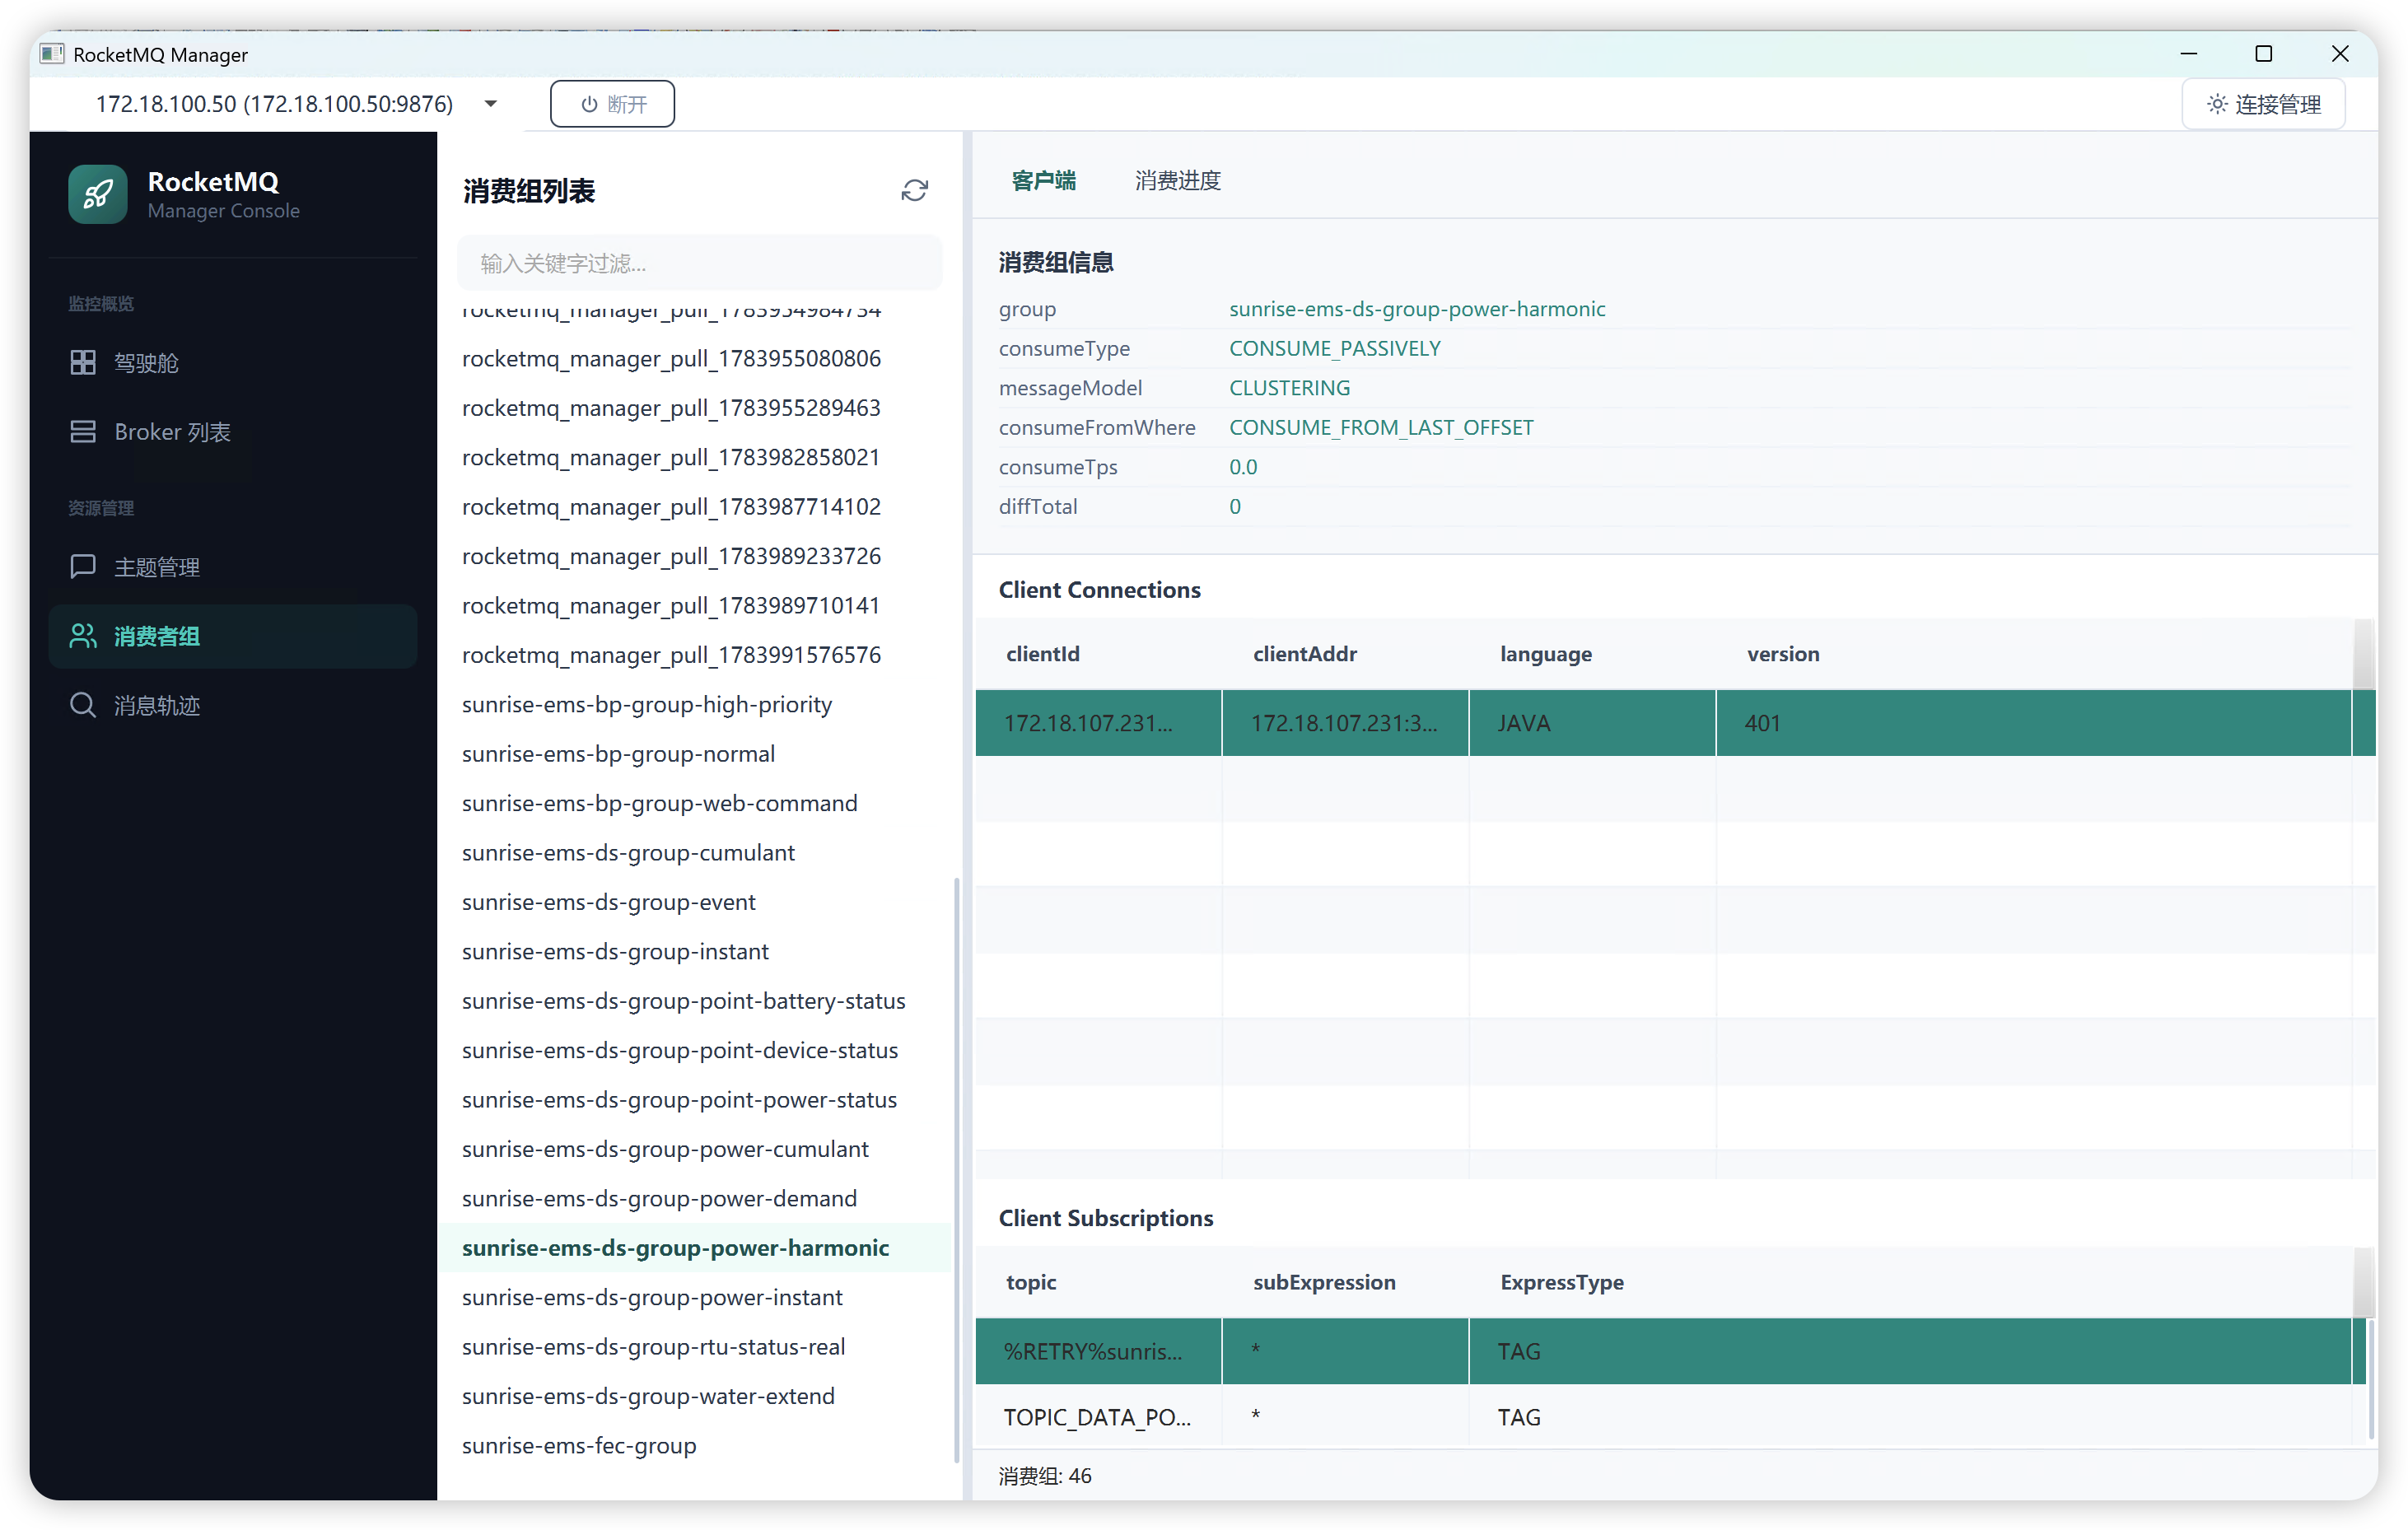The height and width of the screenshot is (1530, 2408).
Task: Select rocketmq_manager_pull_1783982858021
Action: [695, 457]
